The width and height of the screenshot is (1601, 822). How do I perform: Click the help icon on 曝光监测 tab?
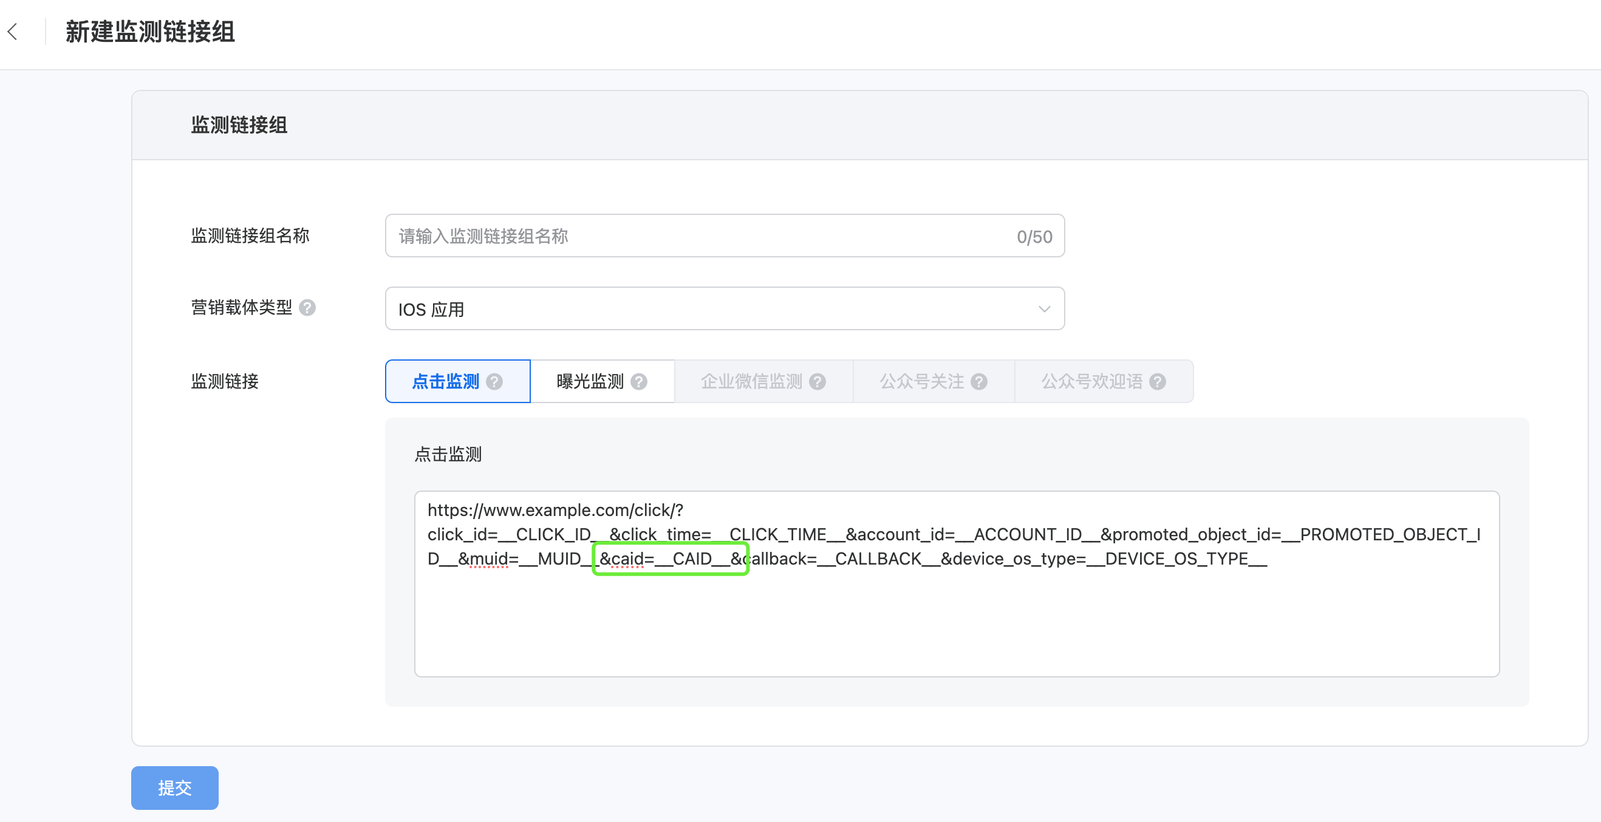pyautogui.click(x=639, y=381)
